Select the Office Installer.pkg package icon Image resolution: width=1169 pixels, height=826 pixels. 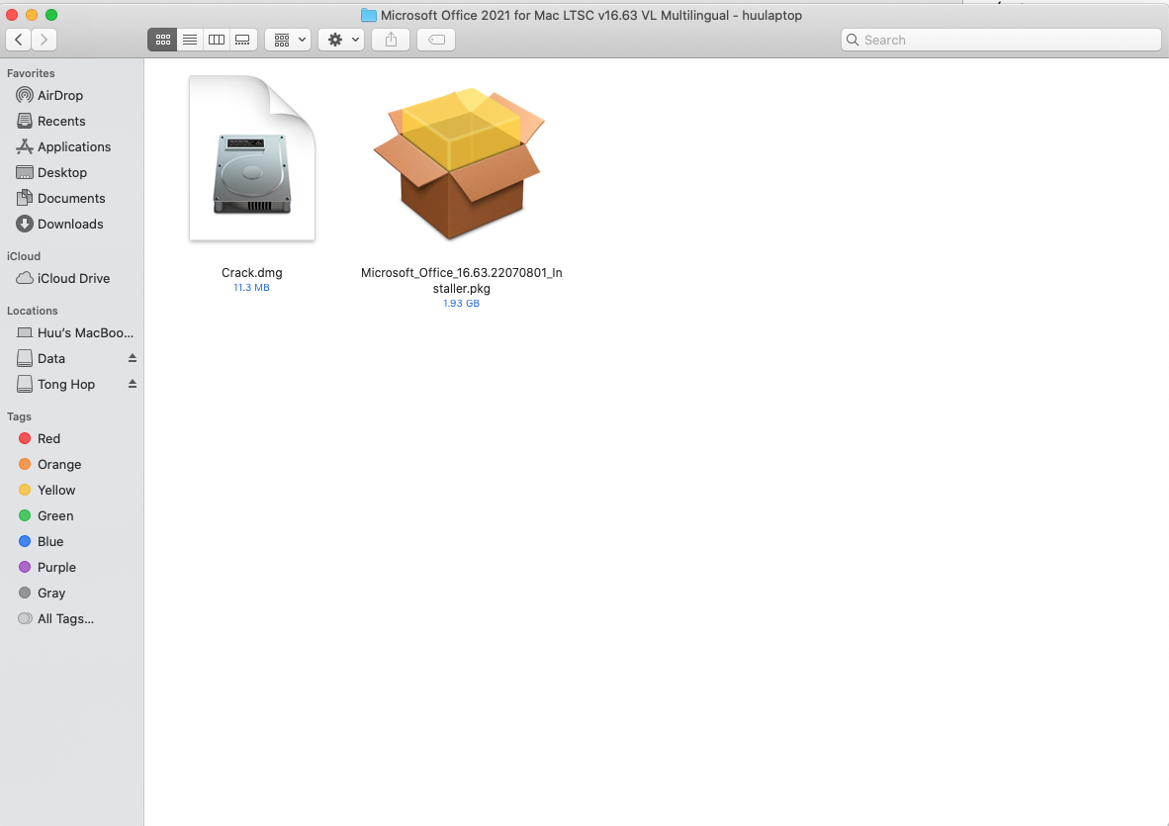[x=460, y=164]
